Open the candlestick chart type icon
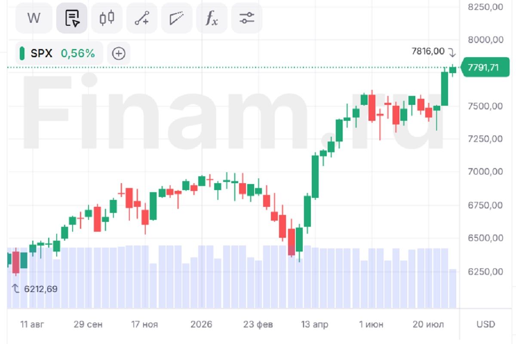The height and width of the screenshot is (344, 516). point(107,18)
